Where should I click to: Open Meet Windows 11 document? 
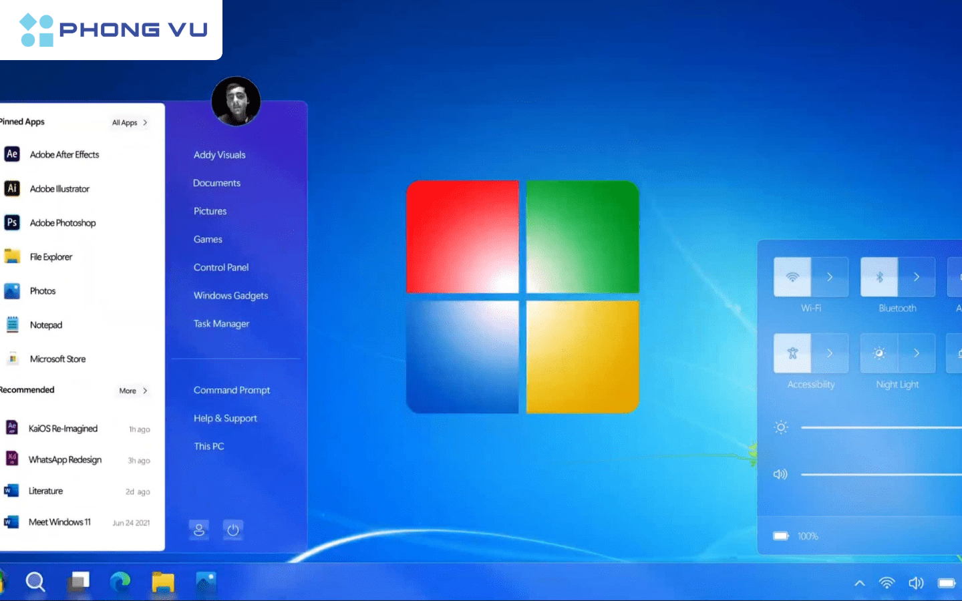coord(77,522)
